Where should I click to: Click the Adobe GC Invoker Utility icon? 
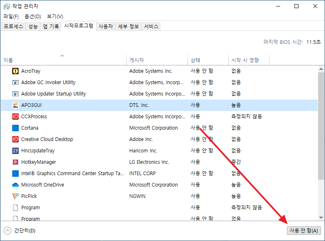click(15, 83)
